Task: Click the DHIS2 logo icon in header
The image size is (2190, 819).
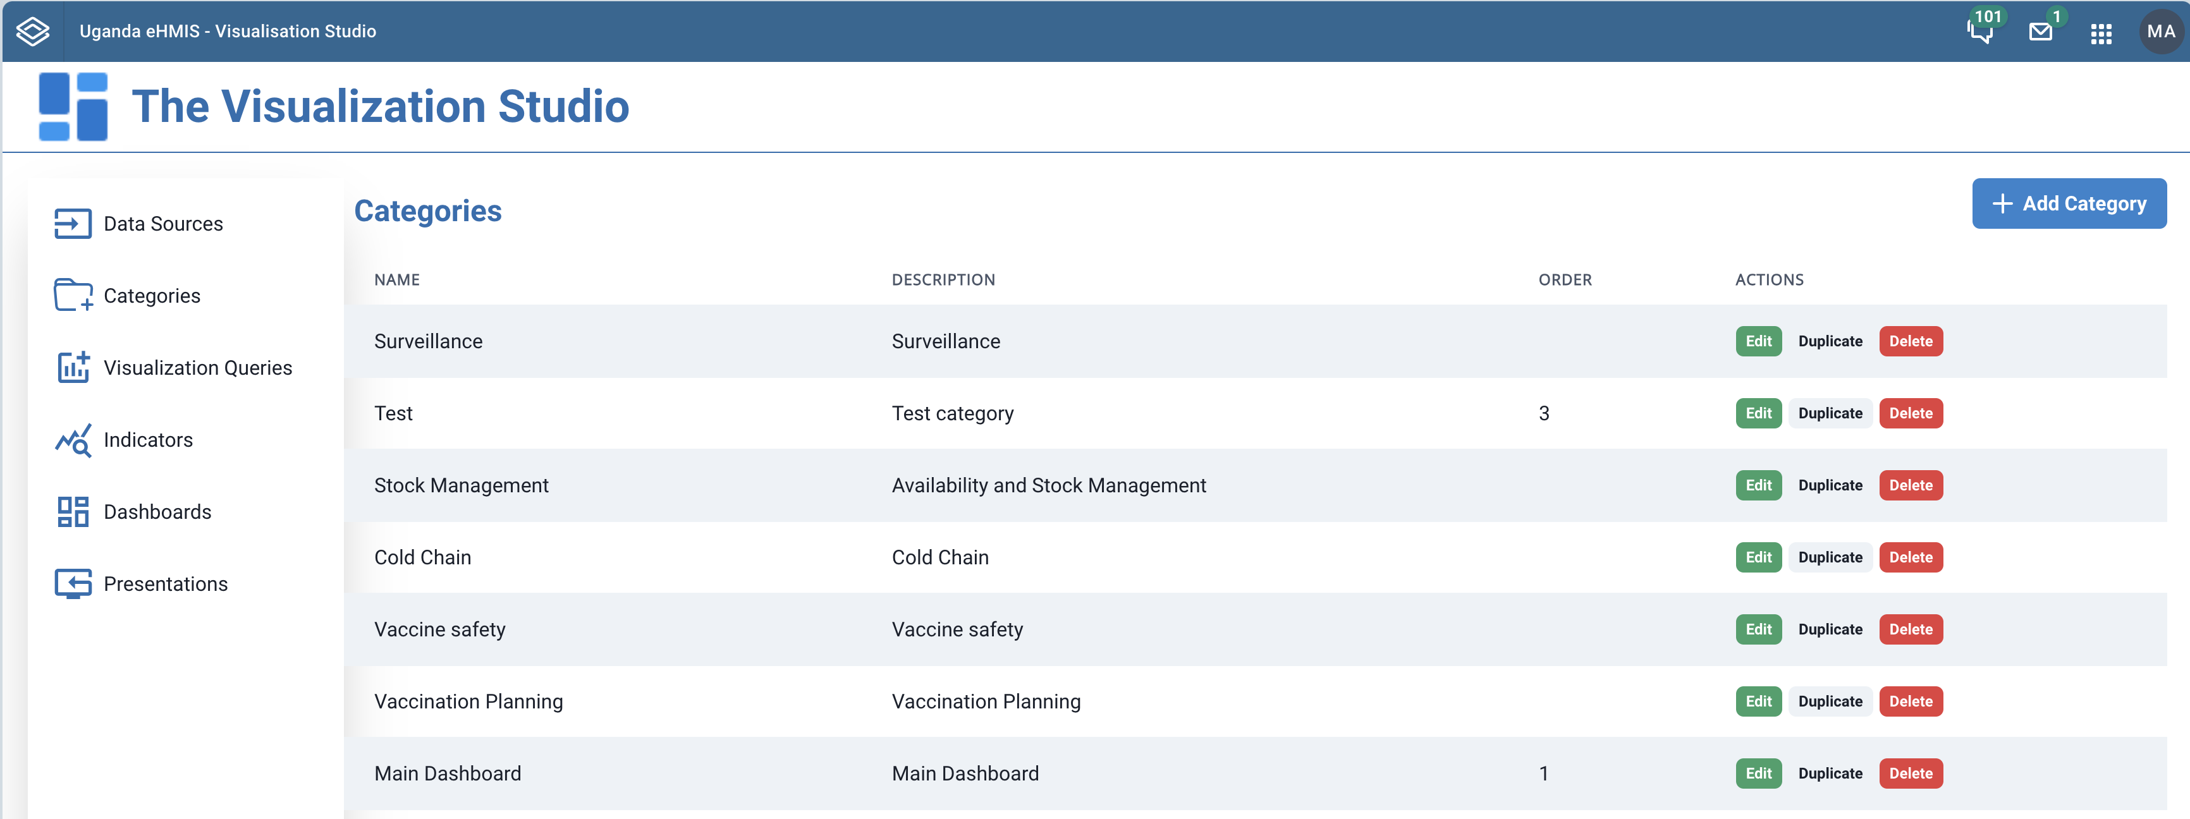Action: [x=33, y=32]
